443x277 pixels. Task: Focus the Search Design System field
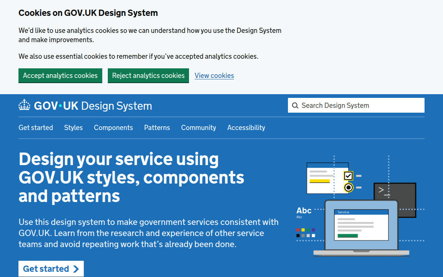click(x=356, y=105)
